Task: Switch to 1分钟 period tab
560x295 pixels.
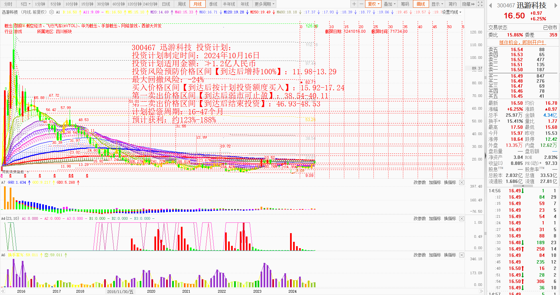Action: coord(40,4)
